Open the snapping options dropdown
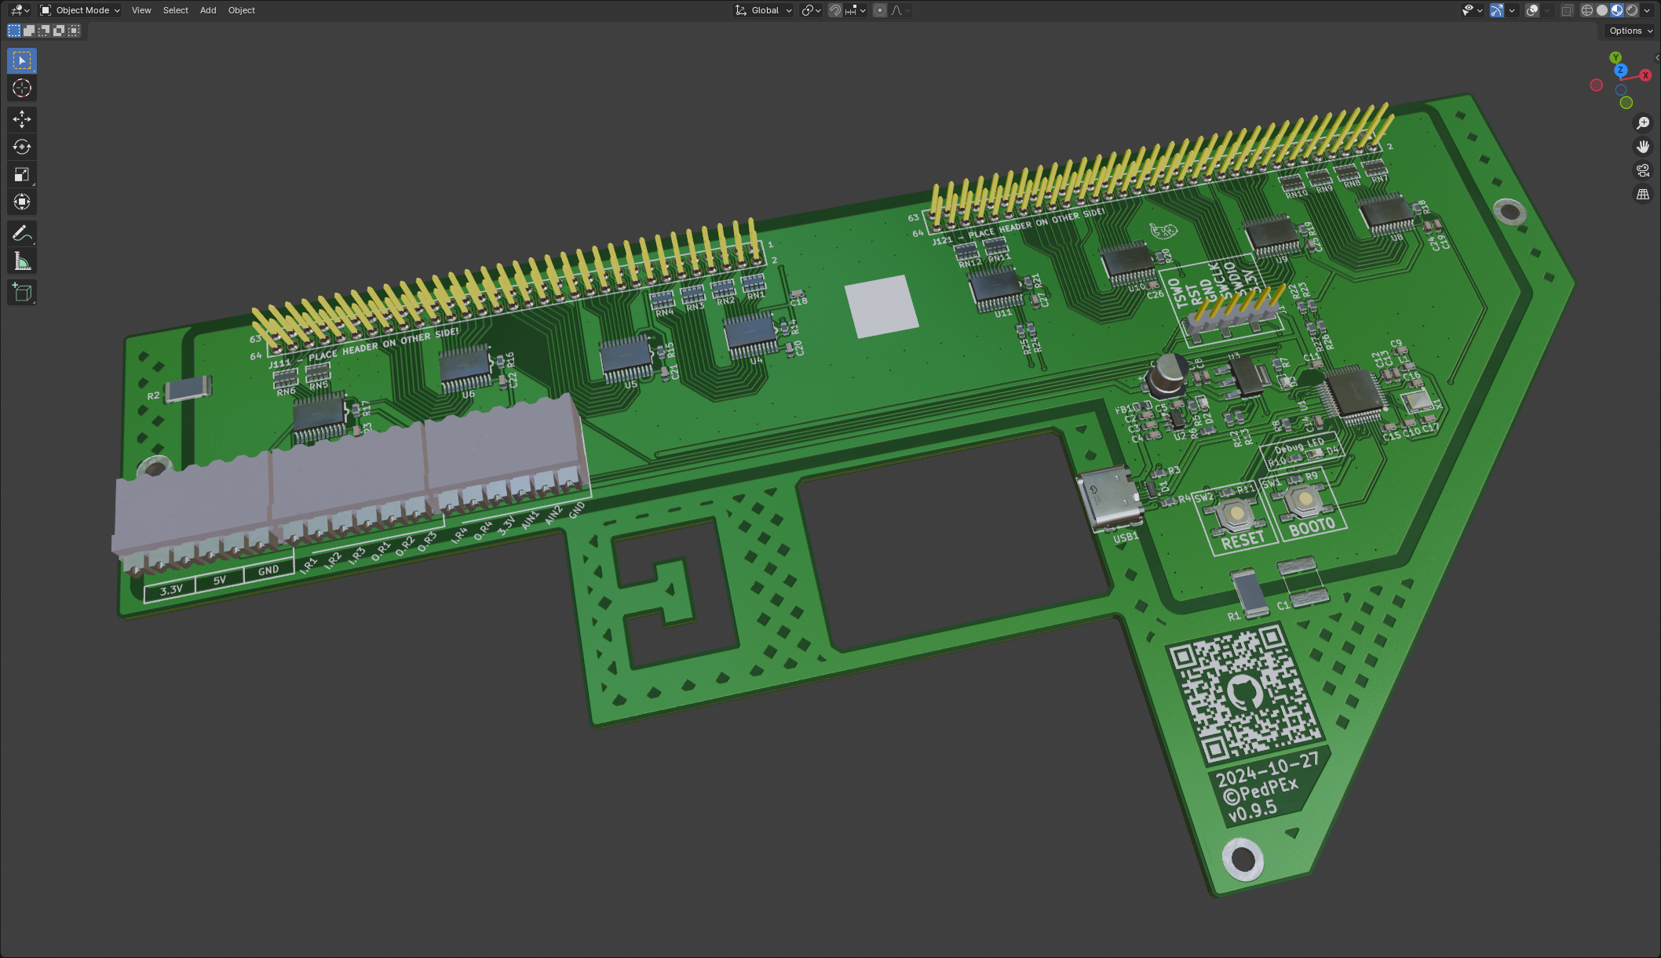Image resolution: width=1661 pixels, height=958 pixels. point(856,10)
